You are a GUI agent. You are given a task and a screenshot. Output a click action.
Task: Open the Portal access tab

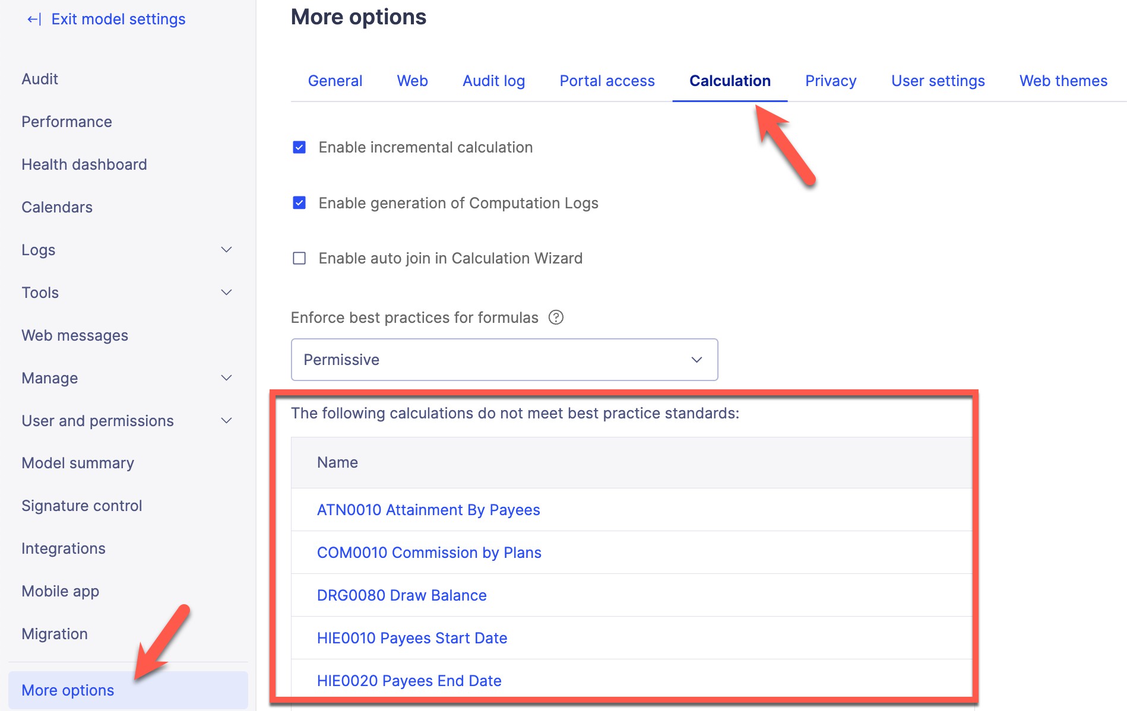coord(607,81)
